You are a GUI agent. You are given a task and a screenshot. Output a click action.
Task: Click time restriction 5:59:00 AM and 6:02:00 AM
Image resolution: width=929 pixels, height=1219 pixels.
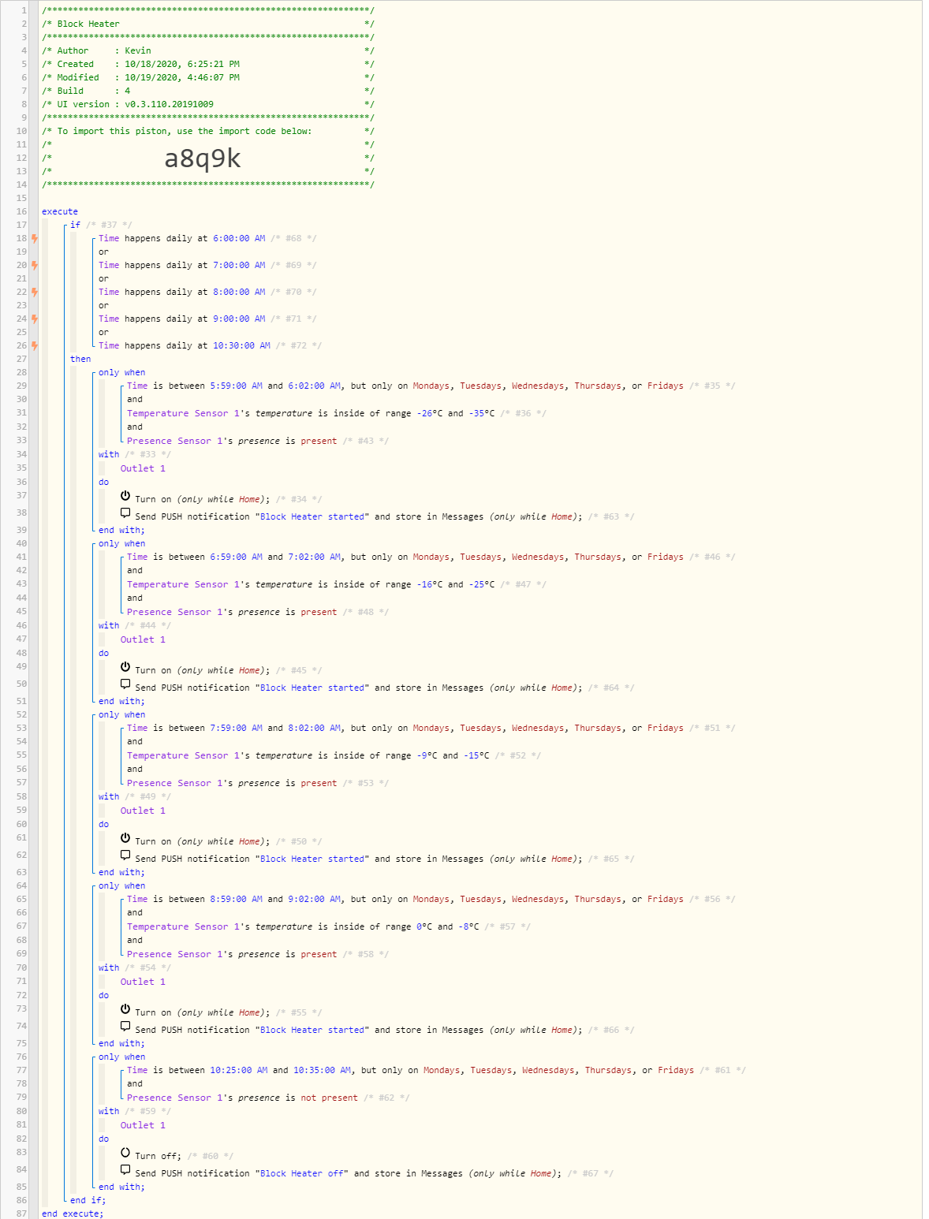click(x=431, y=386)
